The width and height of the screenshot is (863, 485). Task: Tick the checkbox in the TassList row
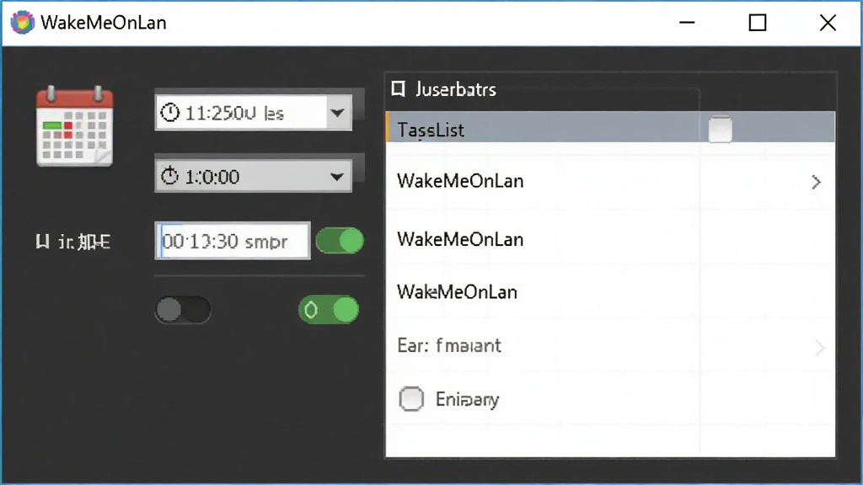[x=720, y=129]
